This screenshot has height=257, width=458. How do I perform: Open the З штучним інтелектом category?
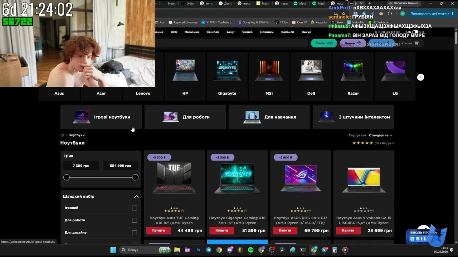click(x=354, y=117)
